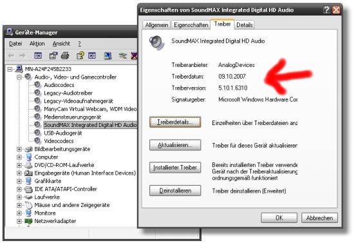Viewport: 354px width, 243px height.
Task: Select SoundMAX Integrated Digital HD Audio device
Action: (x=90, y=125)
